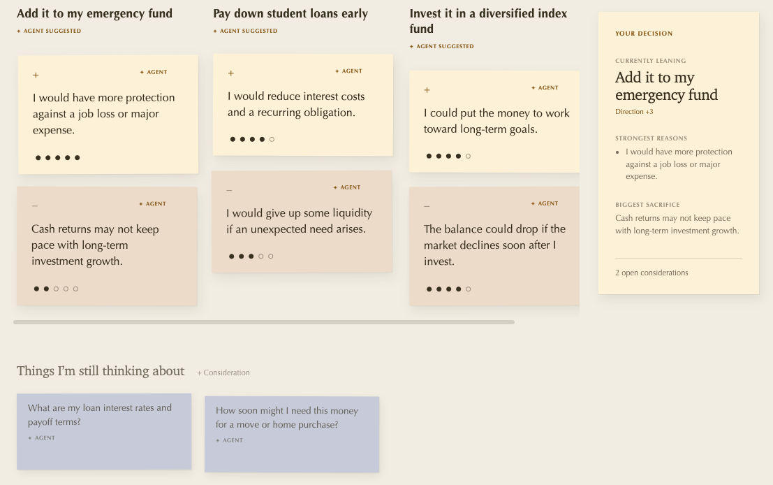This screenshot has width=773, height=485.
Task: Click Agent sparkle badge on job loss card
Action: click(154, 72)
